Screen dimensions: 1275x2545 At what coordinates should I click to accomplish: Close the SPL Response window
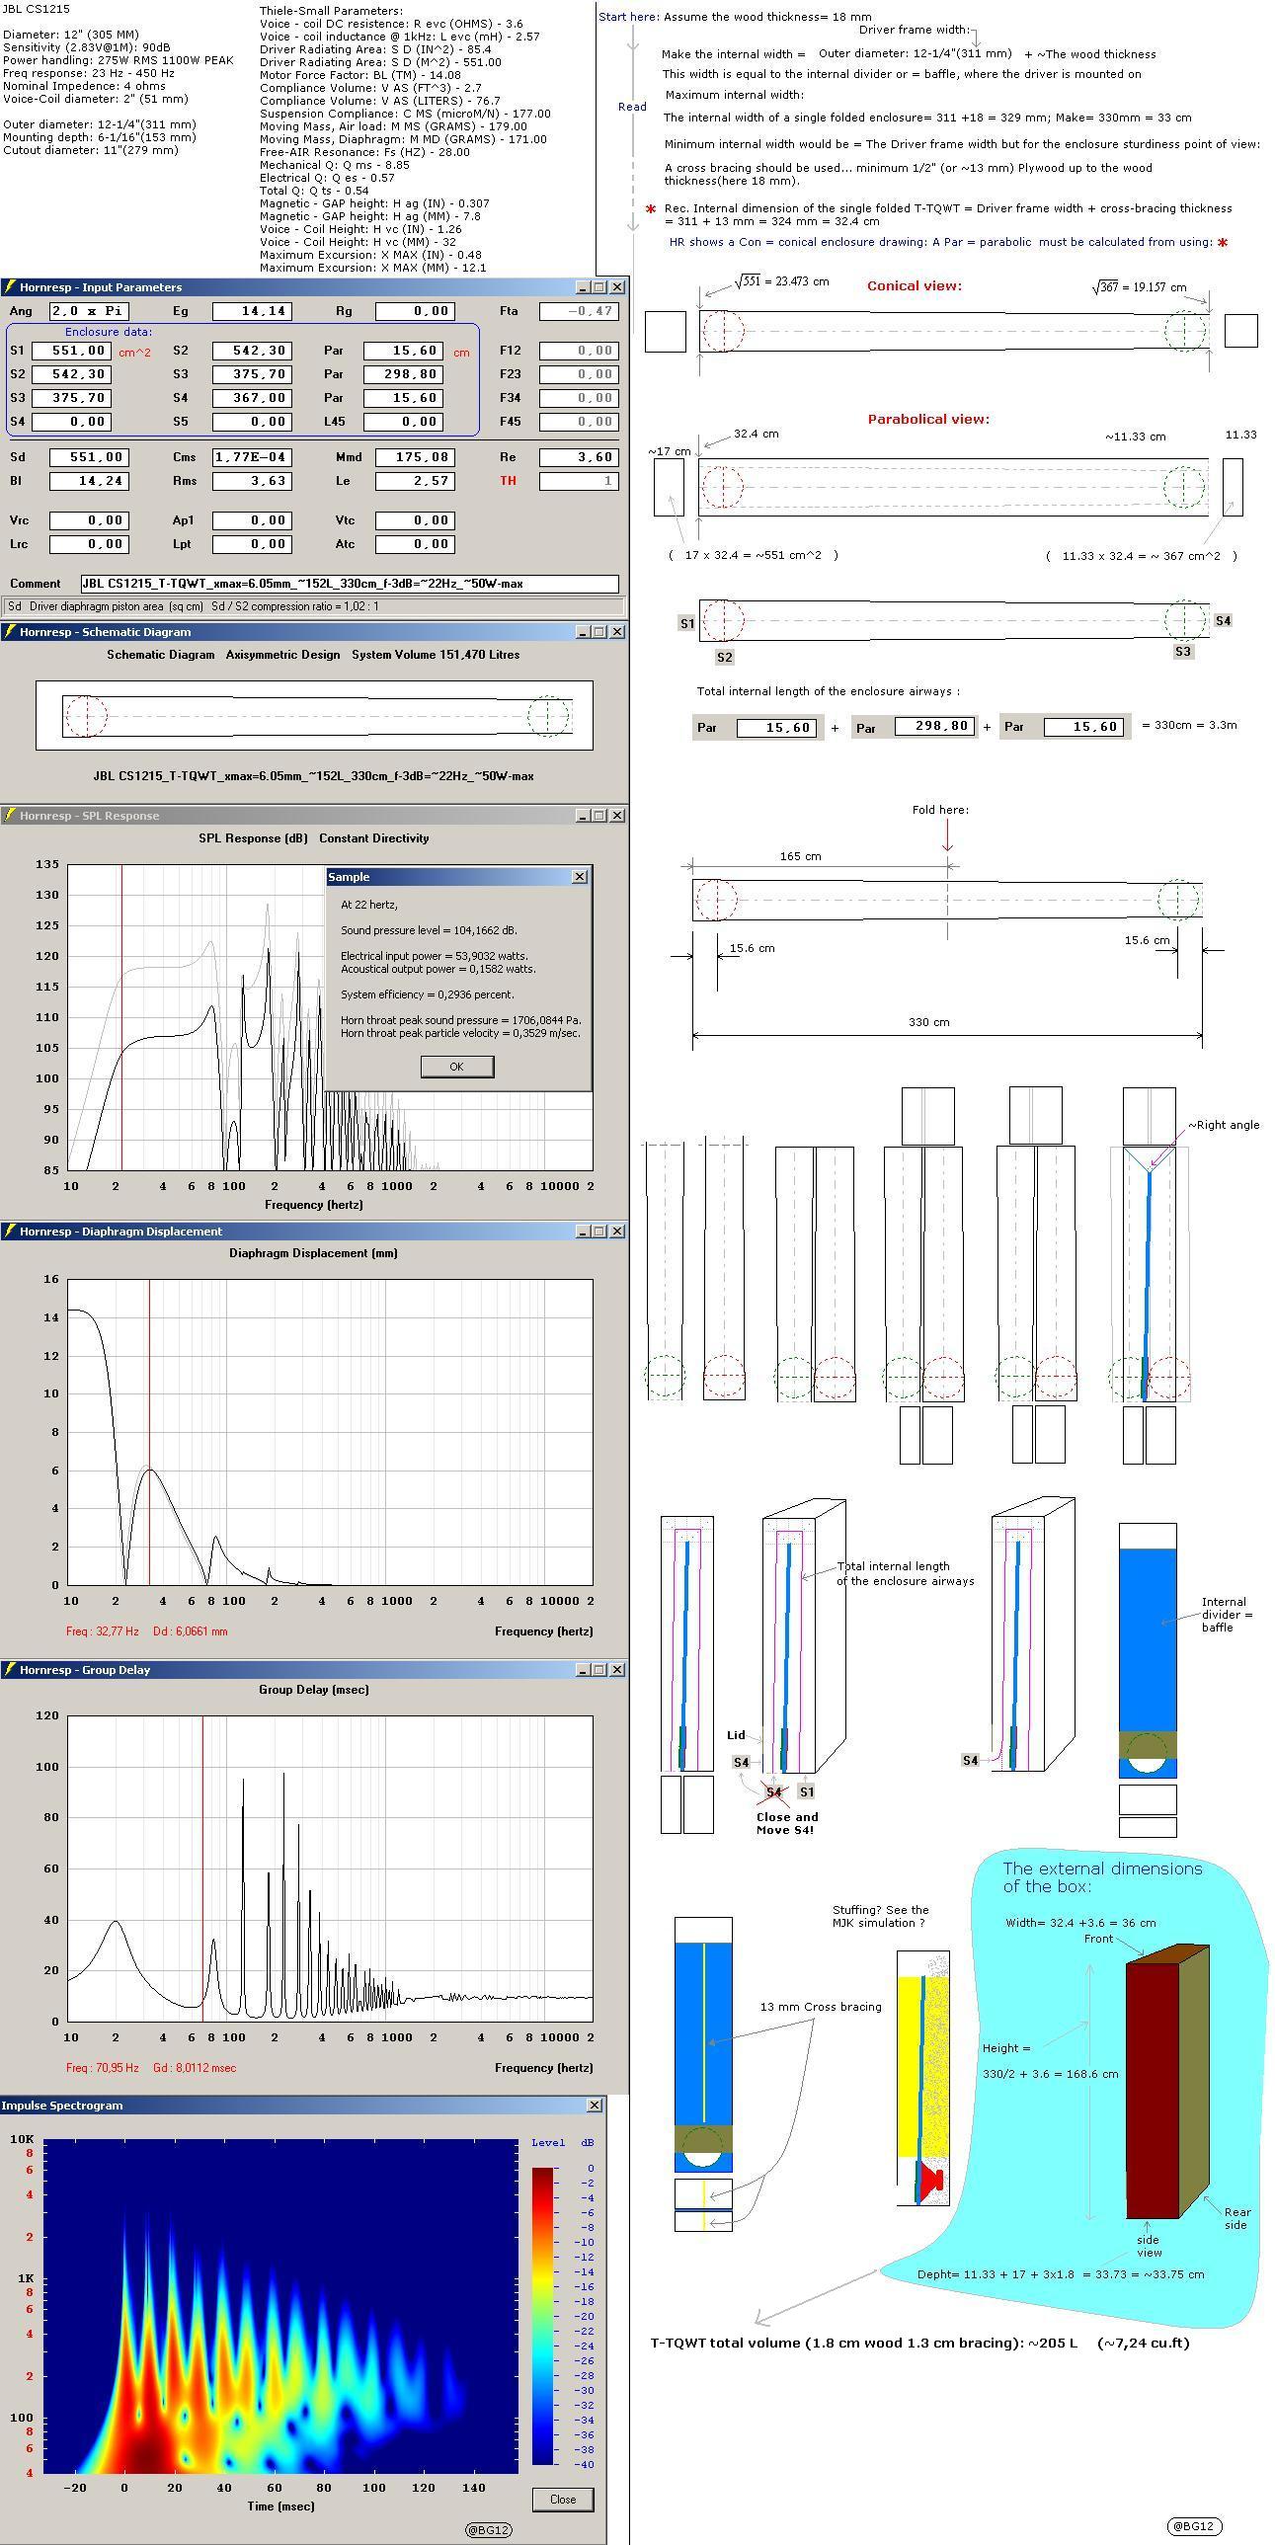pyautogui.click(x=616, y=816)
